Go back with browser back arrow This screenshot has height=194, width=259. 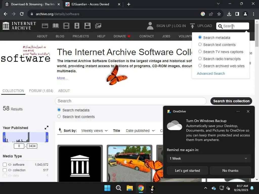6,14
